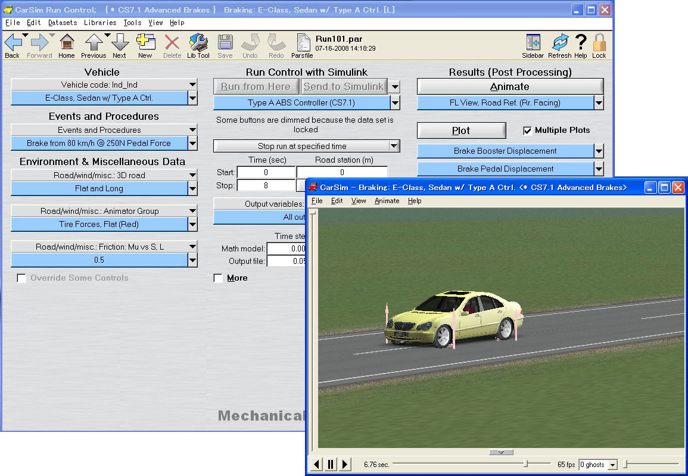Open Brake from 80 km/h dropdown arrow
The height and width of the screenshot is (476, 688).
(x=192, y=143)
